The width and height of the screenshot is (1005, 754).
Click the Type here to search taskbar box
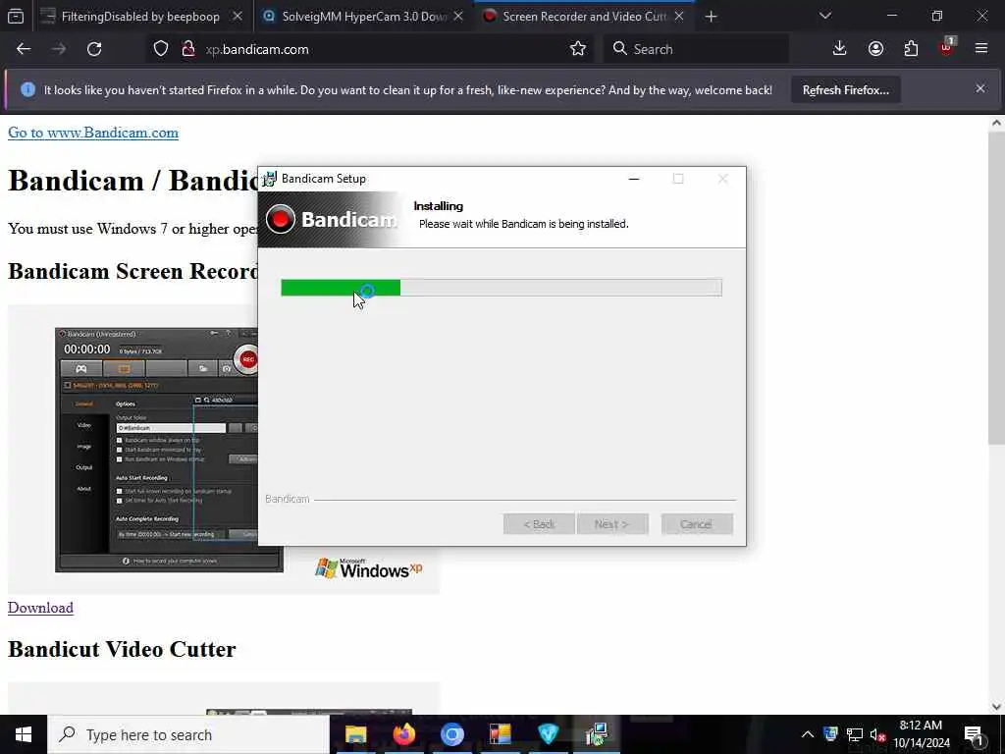[188, 734]
